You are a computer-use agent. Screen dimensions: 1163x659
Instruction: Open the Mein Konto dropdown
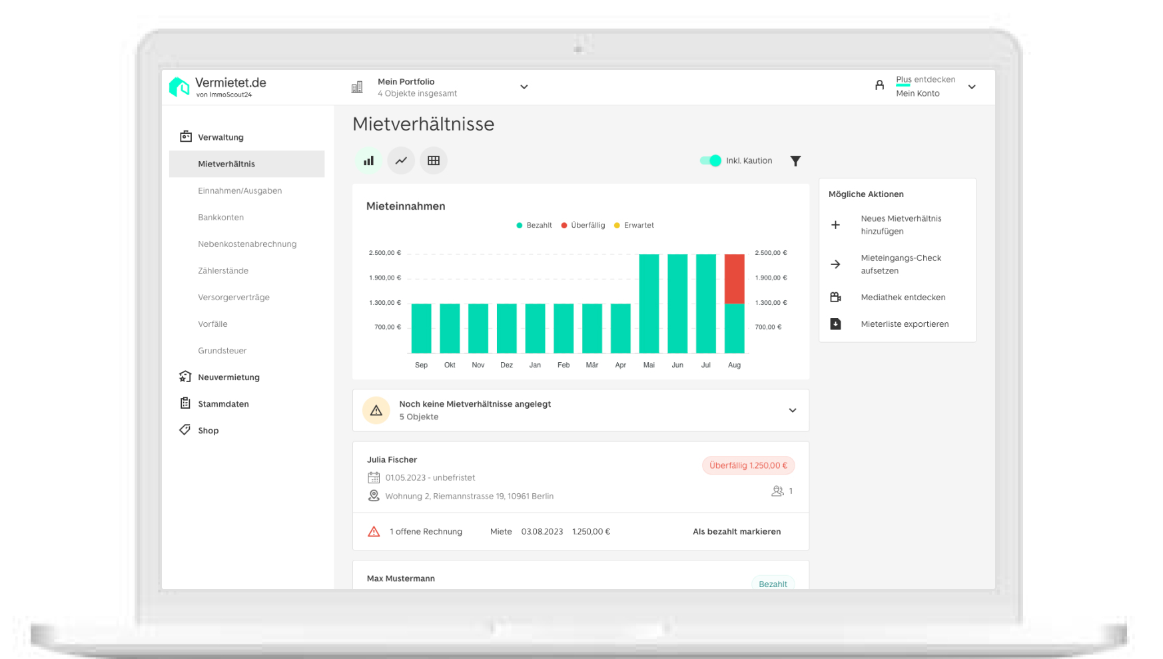pyautogui.click(x=971, y=87)
